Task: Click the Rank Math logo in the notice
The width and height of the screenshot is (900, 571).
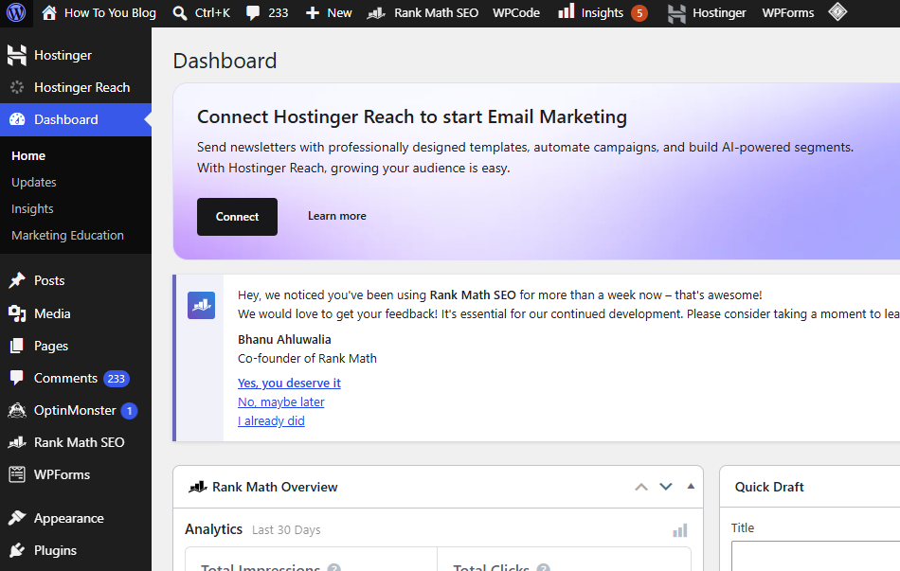Action: point(202,305)
